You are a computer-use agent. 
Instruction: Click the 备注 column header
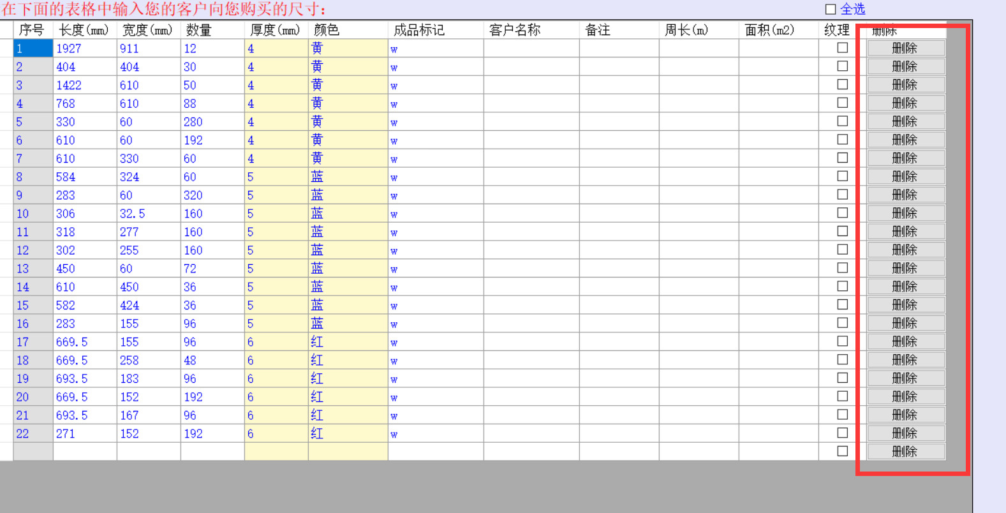click(619, 30)
